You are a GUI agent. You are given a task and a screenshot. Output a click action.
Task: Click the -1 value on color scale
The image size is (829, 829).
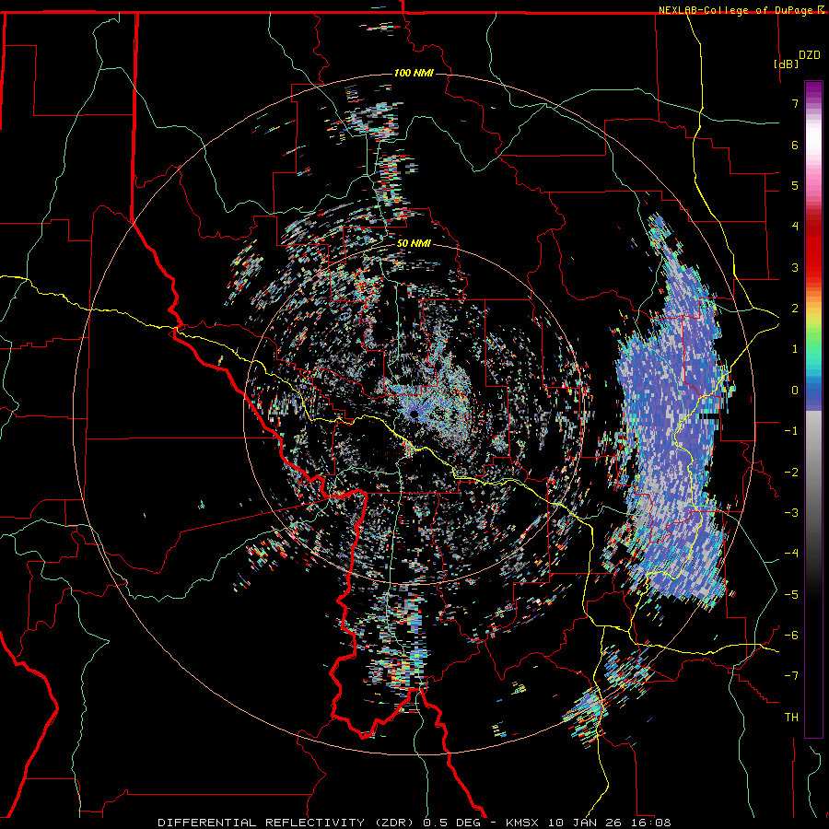(791, 431)
